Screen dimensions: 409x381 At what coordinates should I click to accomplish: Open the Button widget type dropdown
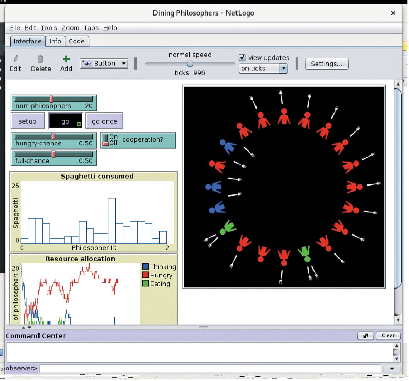coord(124,63)
